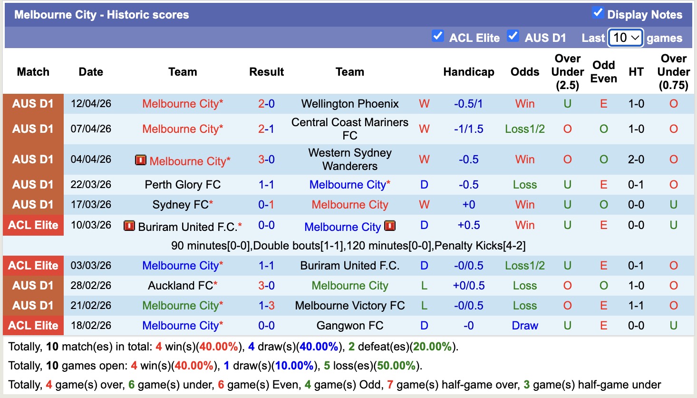Click the ACL Elite label on the Gangwon match row
697x398 pixels.
tap(33, 325)
